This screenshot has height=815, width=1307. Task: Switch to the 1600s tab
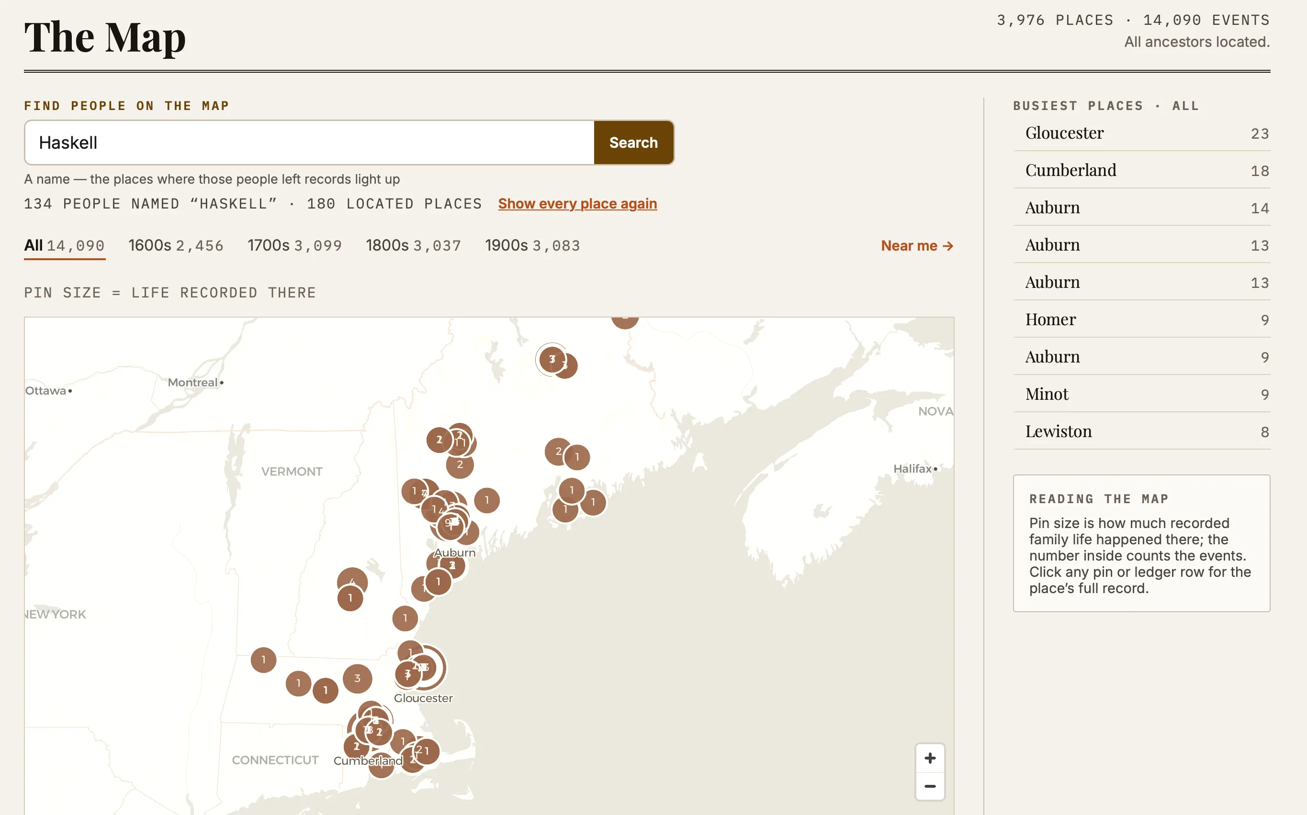pos(176,246)
